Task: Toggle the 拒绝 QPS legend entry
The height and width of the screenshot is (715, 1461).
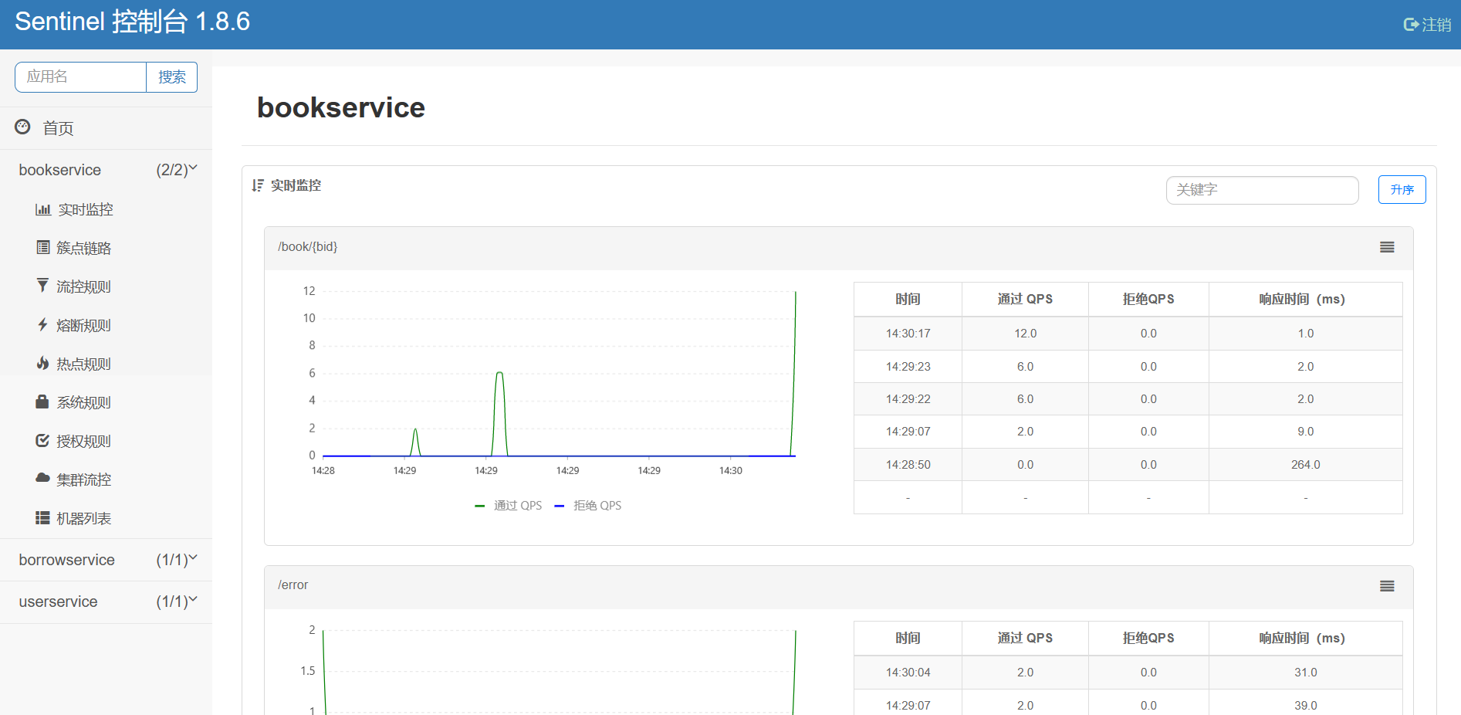Action: point(589,505)
